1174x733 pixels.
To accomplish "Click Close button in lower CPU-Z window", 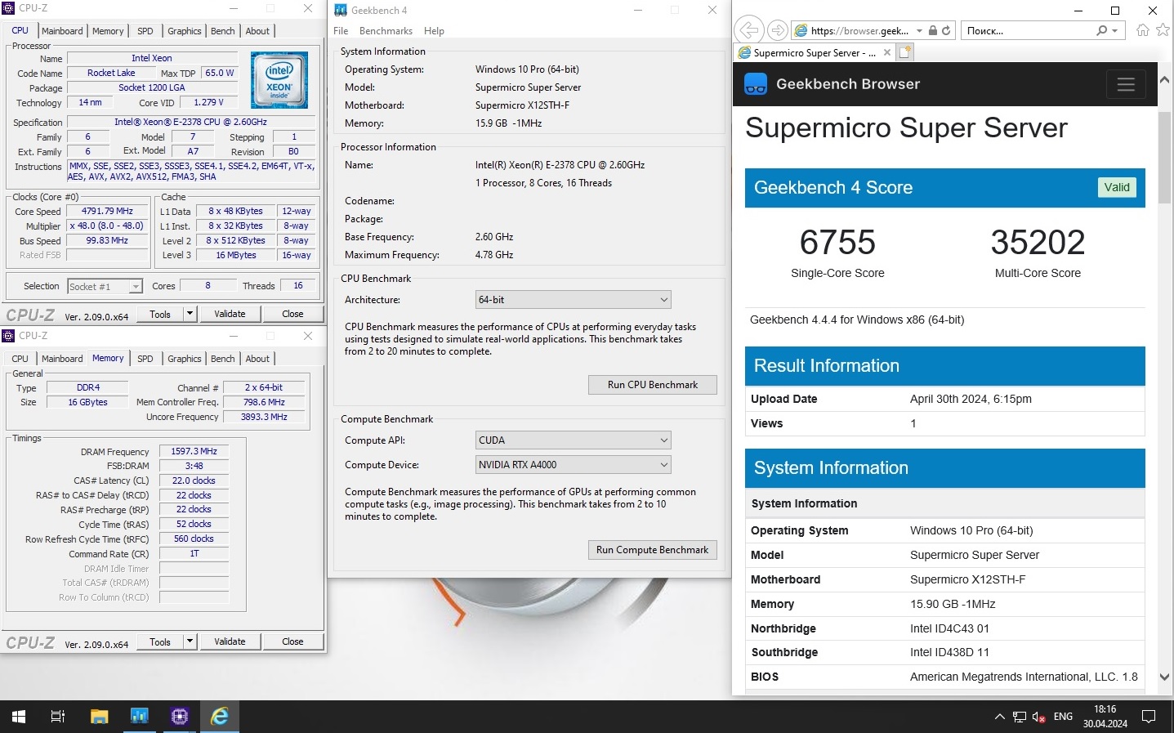I will coord(292,641).
